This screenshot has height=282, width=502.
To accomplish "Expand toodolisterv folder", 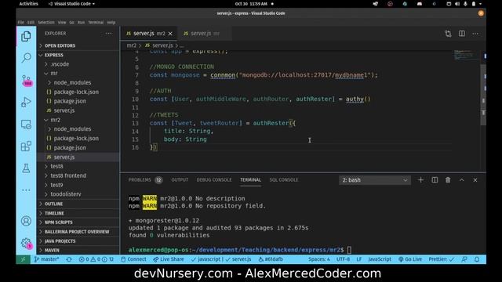I will [78, 194].
